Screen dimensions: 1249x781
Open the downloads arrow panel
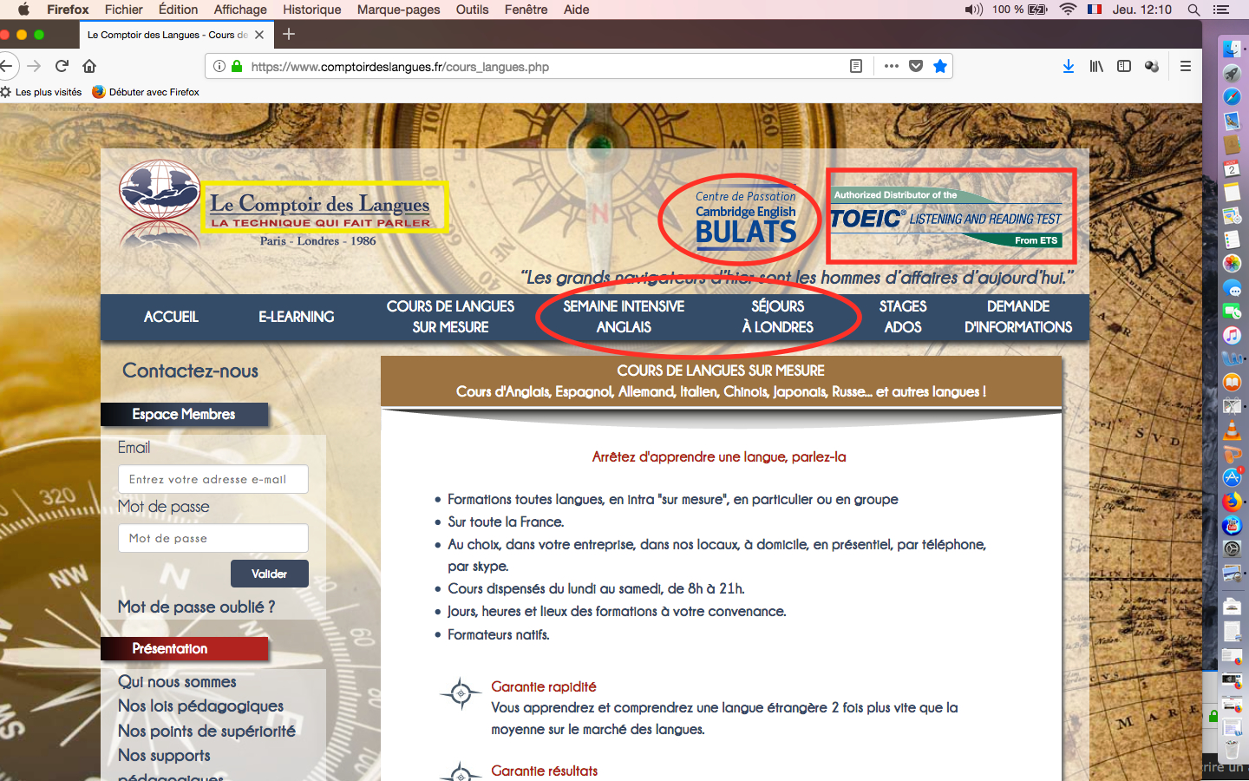point(1069,66)
